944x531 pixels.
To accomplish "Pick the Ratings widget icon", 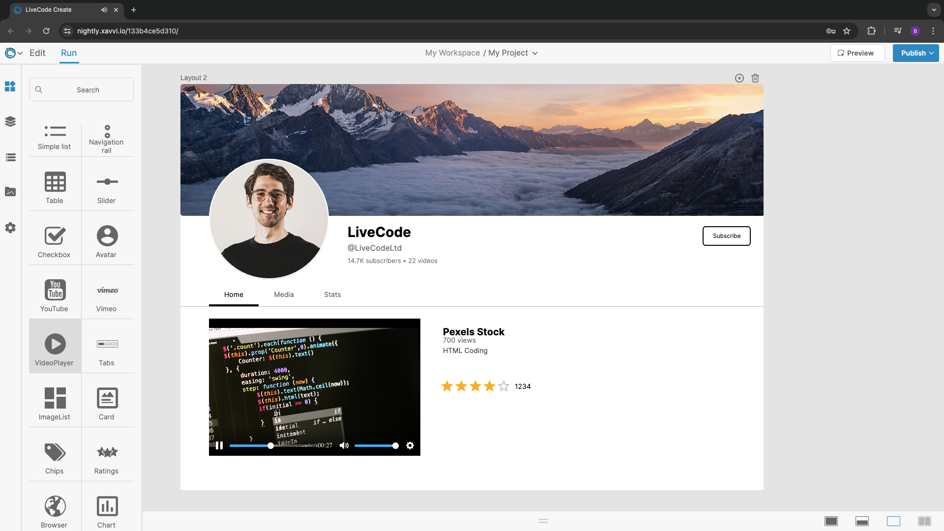I will (x=107, y=452).
